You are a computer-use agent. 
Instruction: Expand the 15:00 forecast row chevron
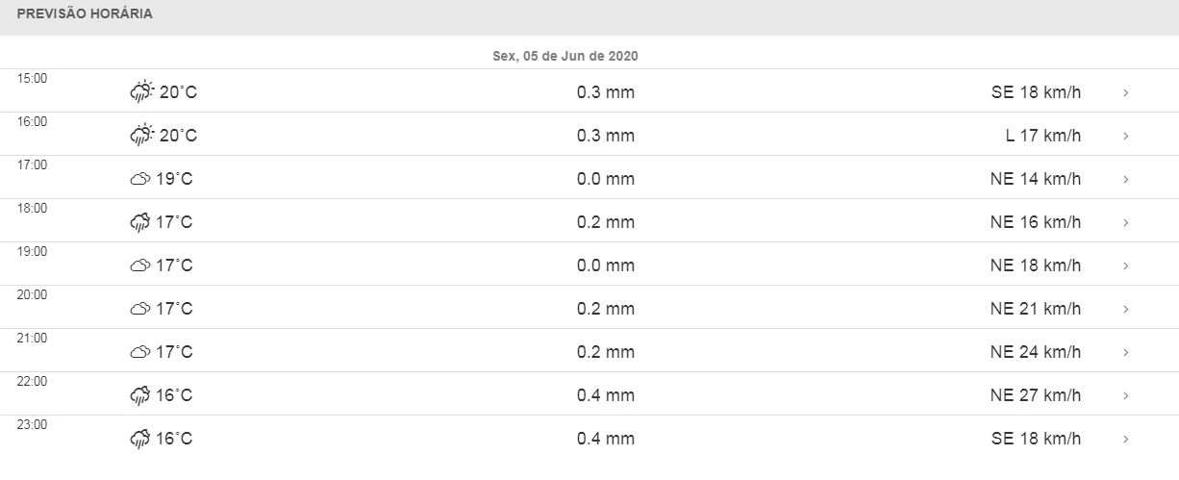click(1125, 93)
